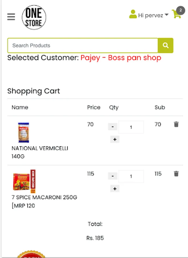Click the green search button

(166, 45)
